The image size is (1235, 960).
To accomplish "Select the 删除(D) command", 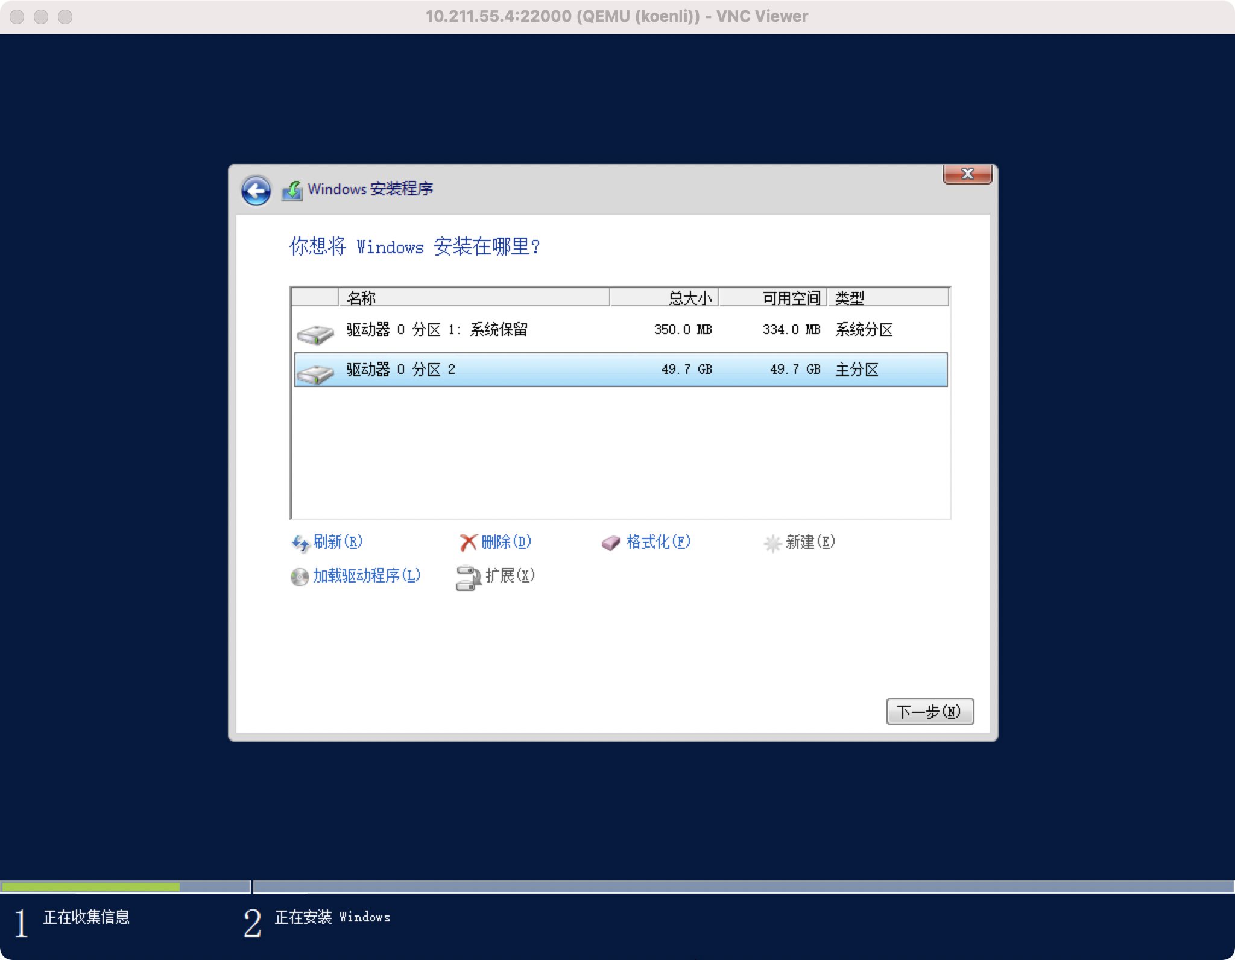I will click(x=505, y=542).
